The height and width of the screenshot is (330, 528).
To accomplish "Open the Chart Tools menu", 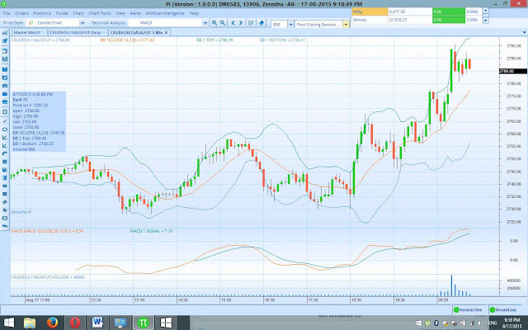I will 100,13.
